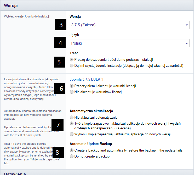This screenshot has width=195, height=175.
Task: Enable Create a backup and restore option
Action: [72, 150]
